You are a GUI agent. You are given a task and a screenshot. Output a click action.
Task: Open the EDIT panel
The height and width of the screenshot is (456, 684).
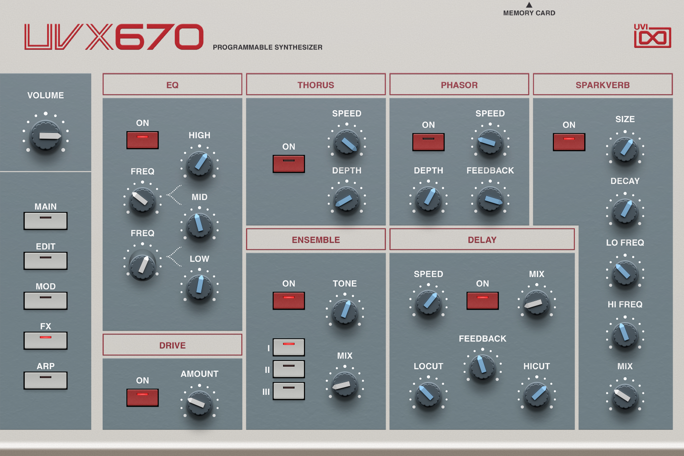point(45,260)
